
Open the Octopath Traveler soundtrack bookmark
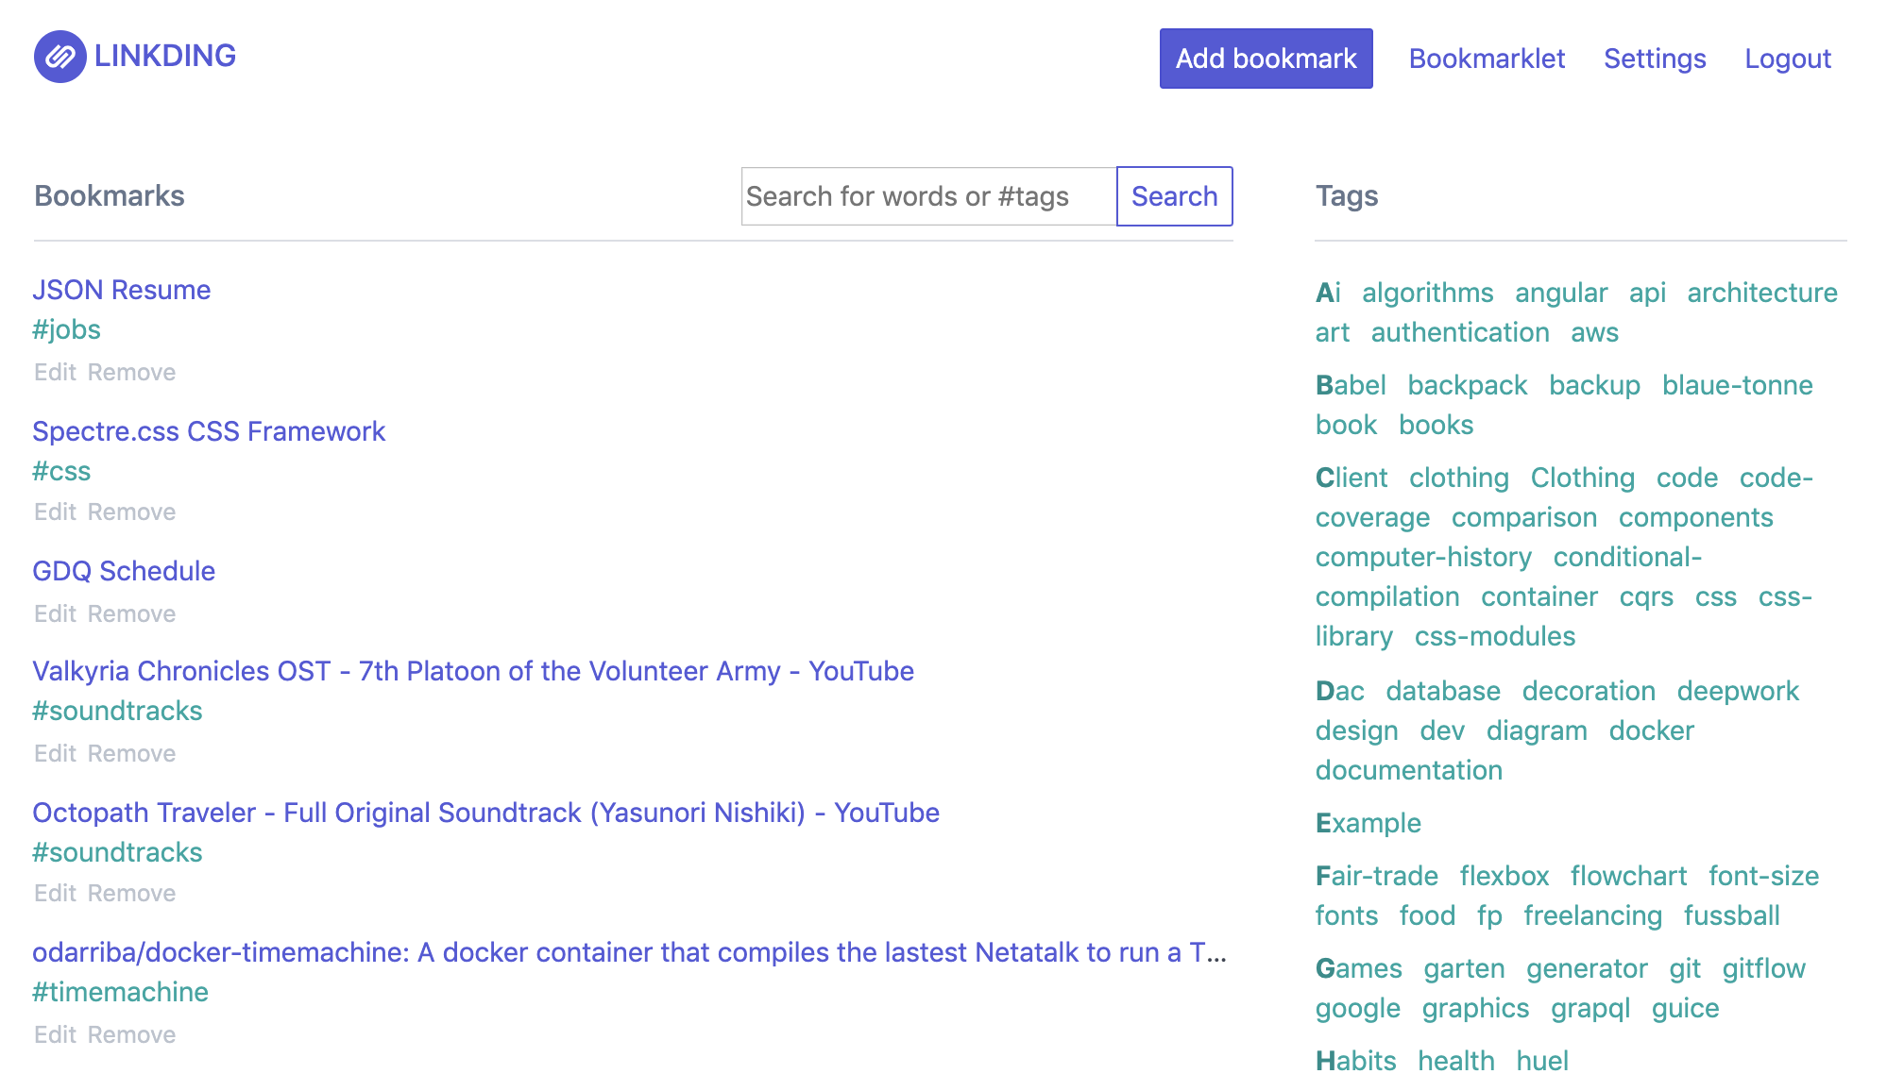click(484, 813)
